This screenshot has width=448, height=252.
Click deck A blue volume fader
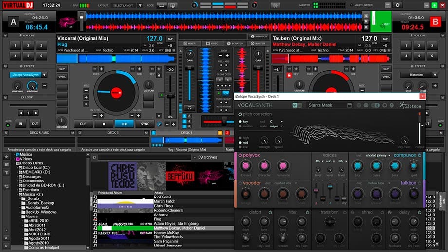tap(189, 68)
